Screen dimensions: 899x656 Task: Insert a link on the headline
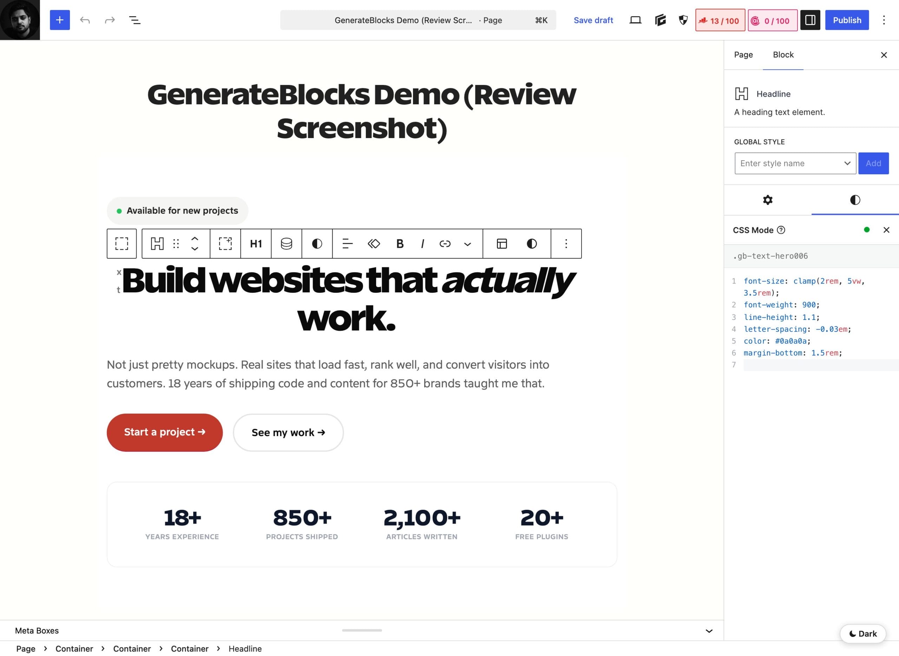(445, 243)
